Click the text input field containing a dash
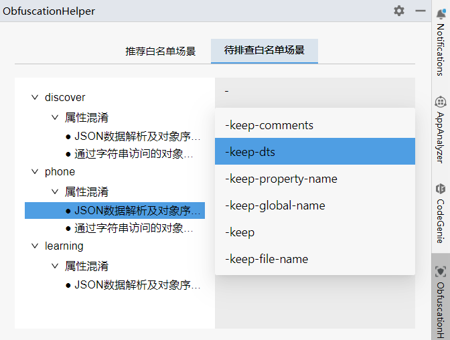Image resolution: width=450 pixels, height=340 pixels. (x=315, y=91)
